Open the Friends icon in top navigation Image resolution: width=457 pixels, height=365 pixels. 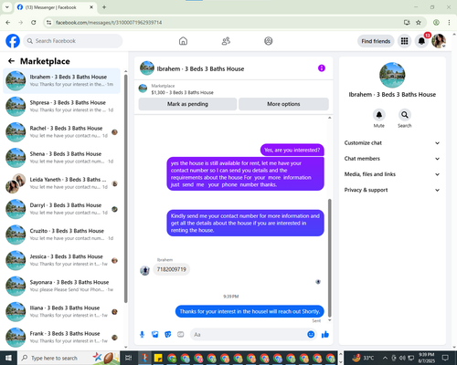[226, 41]
